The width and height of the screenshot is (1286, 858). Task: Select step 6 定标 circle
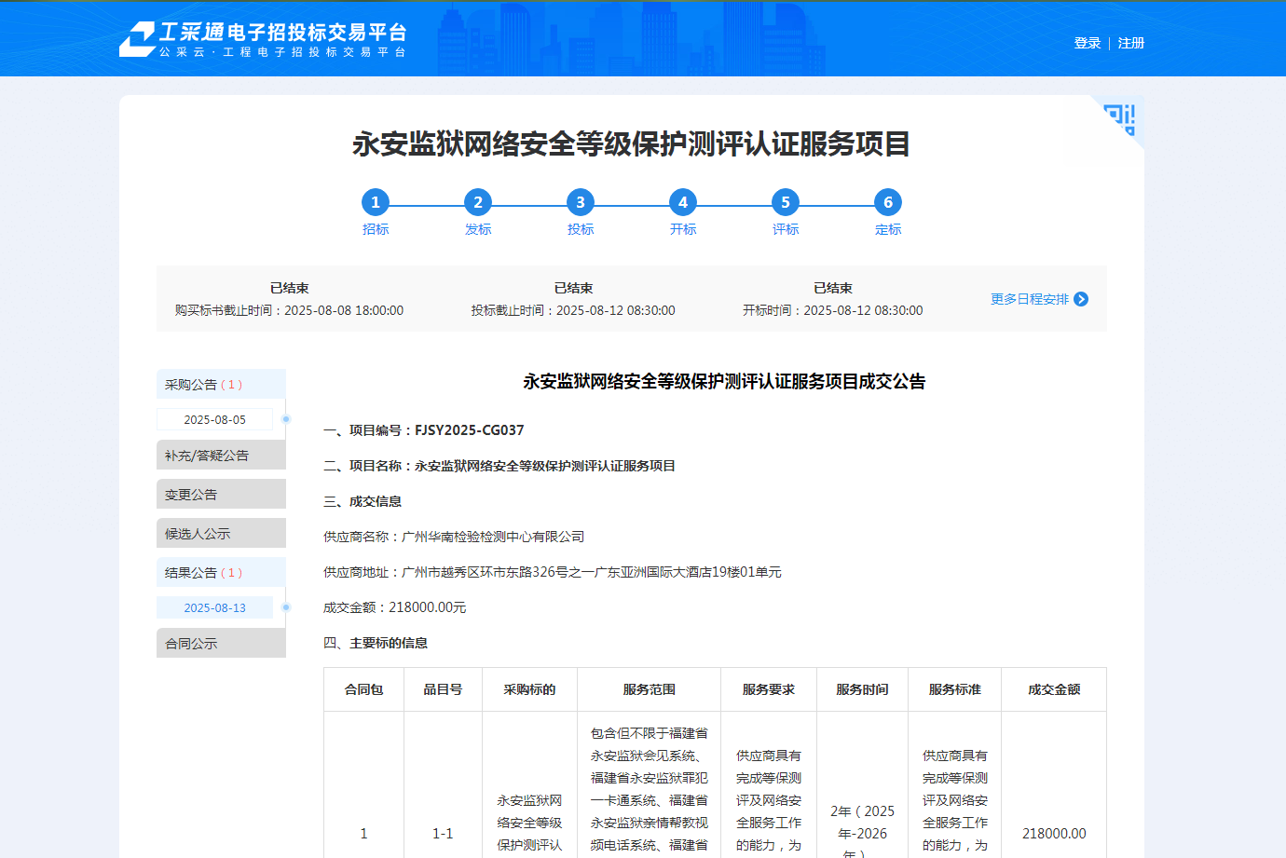click(888, 202)
